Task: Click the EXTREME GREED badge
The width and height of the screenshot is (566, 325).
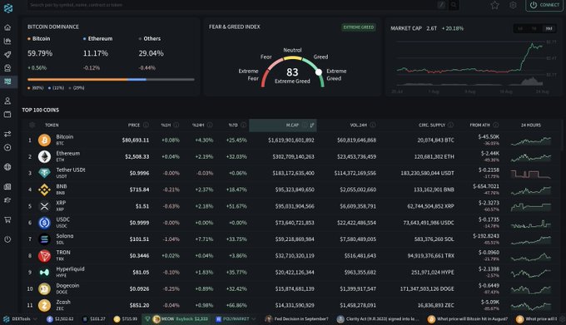Action: click(x=359, y=27)
